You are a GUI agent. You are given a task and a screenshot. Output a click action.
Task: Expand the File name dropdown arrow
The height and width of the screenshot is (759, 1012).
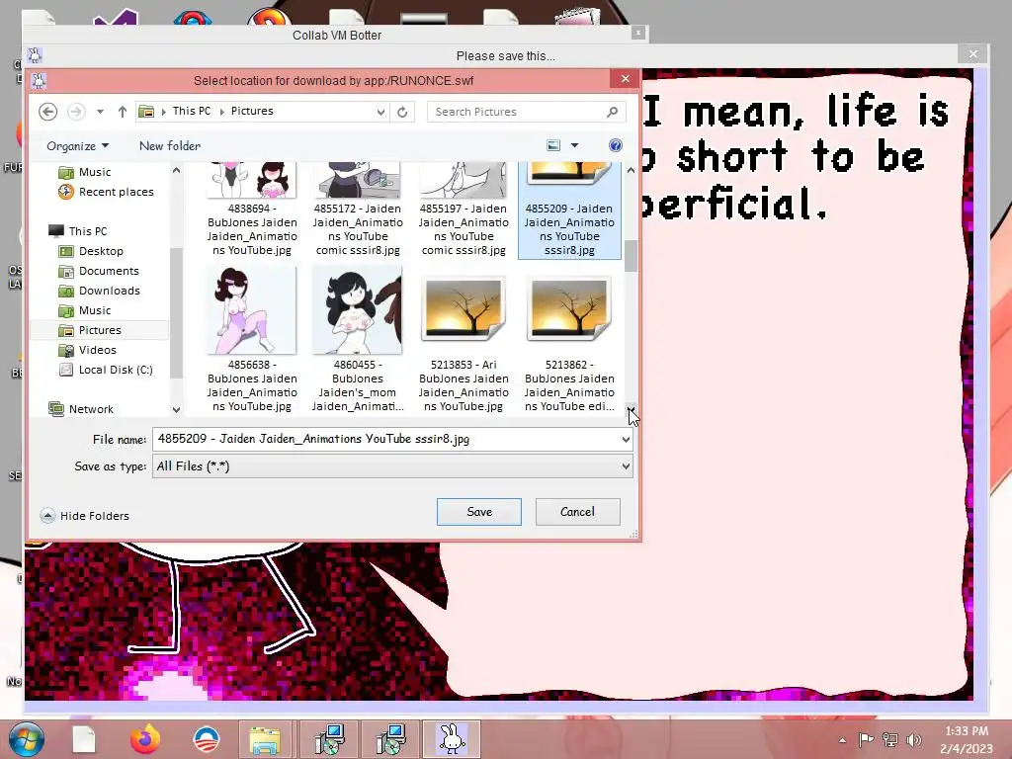point(626,440)
